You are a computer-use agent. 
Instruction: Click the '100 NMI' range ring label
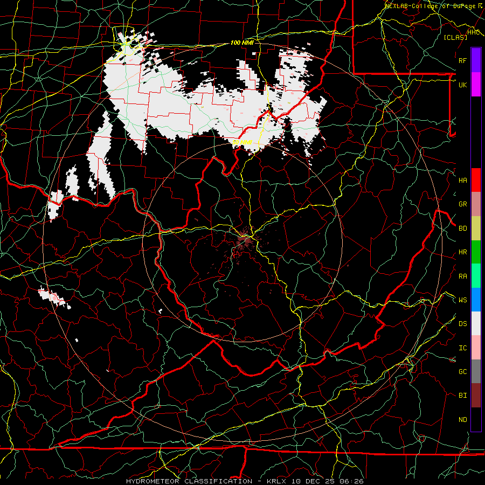242,43
